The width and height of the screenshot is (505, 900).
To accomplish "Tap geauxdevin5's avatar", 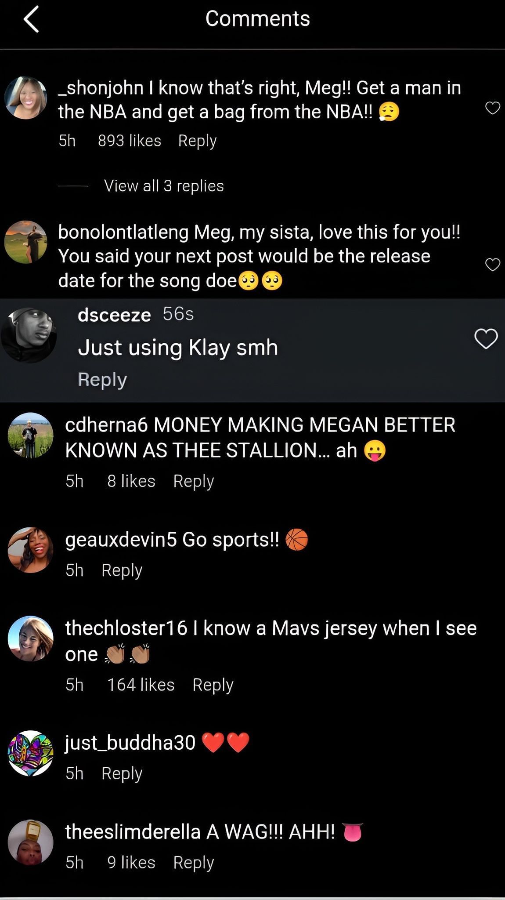I will pos(31,550).
